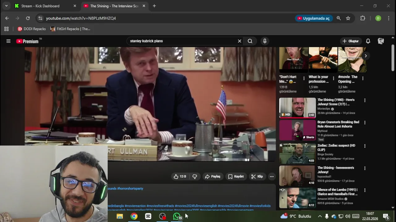Image resolution: width=396 pixels, height=222 pixels.
Task: Open Zodiac suspect video thumbnail
Action: pos(298,154)
